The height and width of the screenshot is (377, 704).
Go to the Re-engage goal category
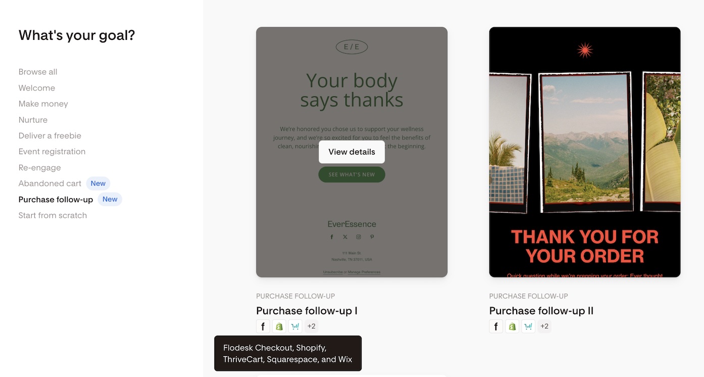click(39, 167)
